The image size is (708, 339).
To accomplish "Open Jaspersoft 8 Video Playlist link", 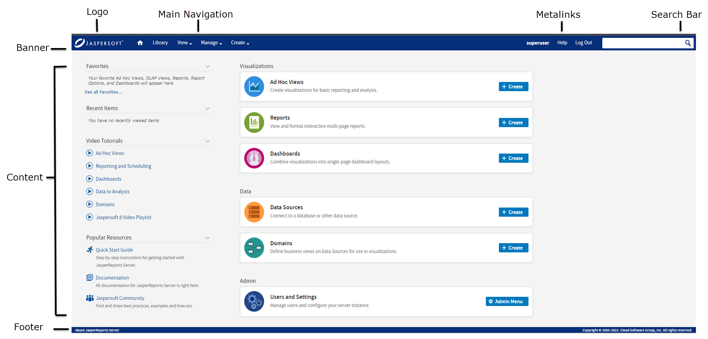I will [x=123, y=217].
